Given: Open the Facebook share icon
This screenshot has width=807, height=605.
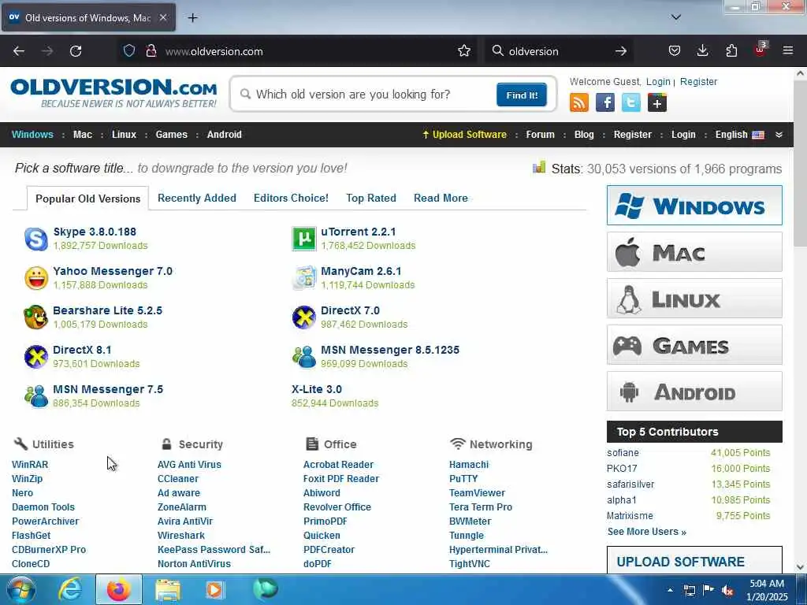Looking at the screenshot, I should point(605,103).
